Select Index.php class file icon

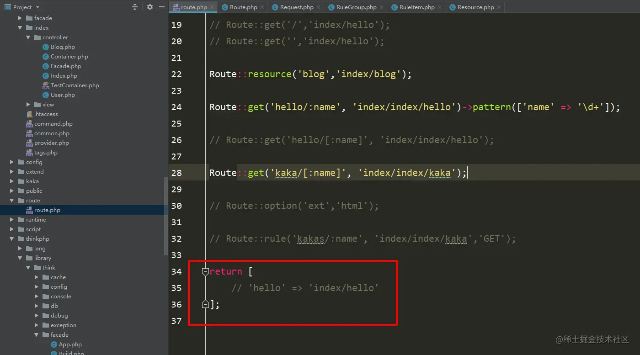(x=46, y=76)
